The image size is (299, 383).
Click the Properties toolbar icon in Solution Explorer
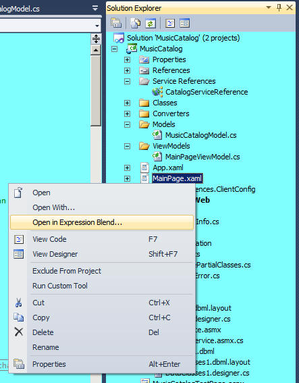[116, 23]
